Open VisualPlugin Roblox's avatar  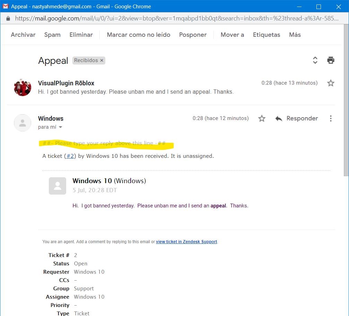(x=23, y=87)
